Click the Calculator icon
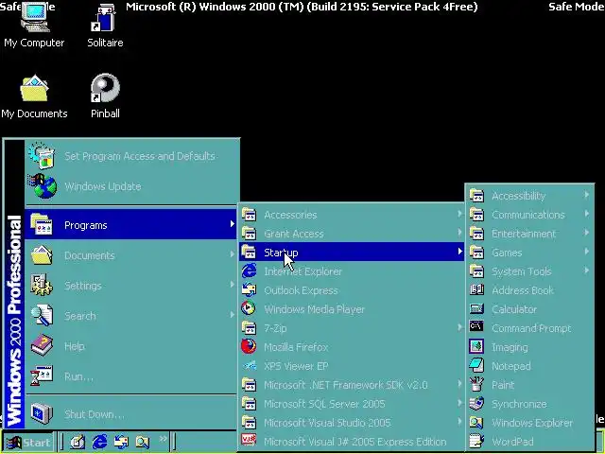605x454 pixels. click(x=476, y=309)
